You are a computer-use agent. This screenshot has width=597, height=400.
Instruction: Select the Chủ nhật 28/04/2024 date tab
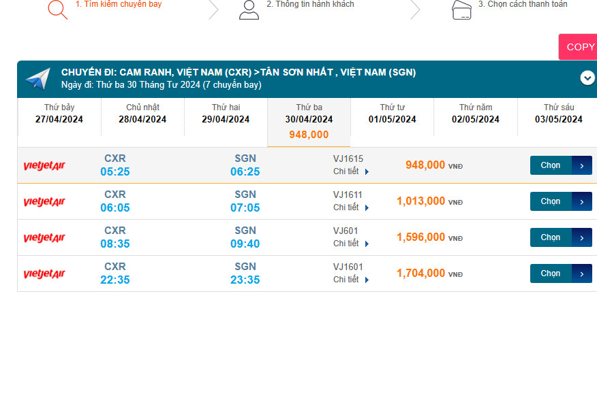pyautogui.click(x=142, y=114)
